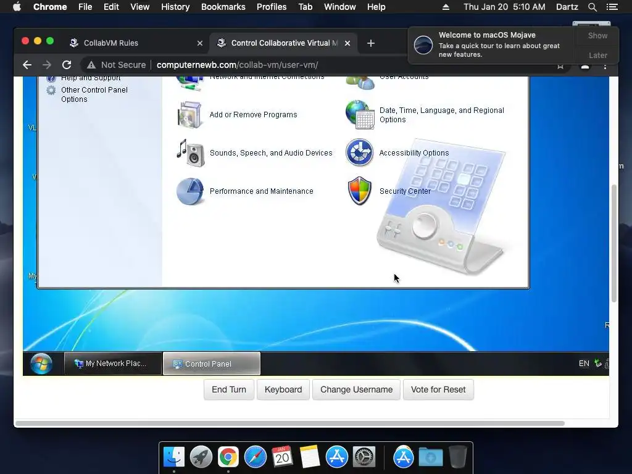
Task: Open a new Chrome tab
Action: click(371, 43)
